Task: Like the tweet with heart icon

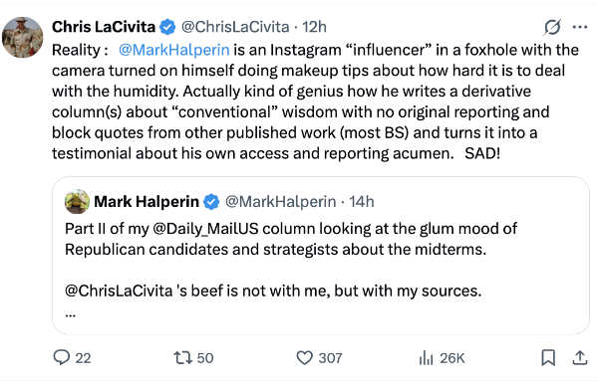Action: [304, 358]
